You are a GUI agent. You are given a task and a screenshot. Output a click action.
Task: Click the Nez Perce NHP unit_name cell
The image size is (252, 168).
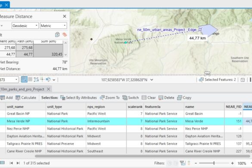pos(25,129)
